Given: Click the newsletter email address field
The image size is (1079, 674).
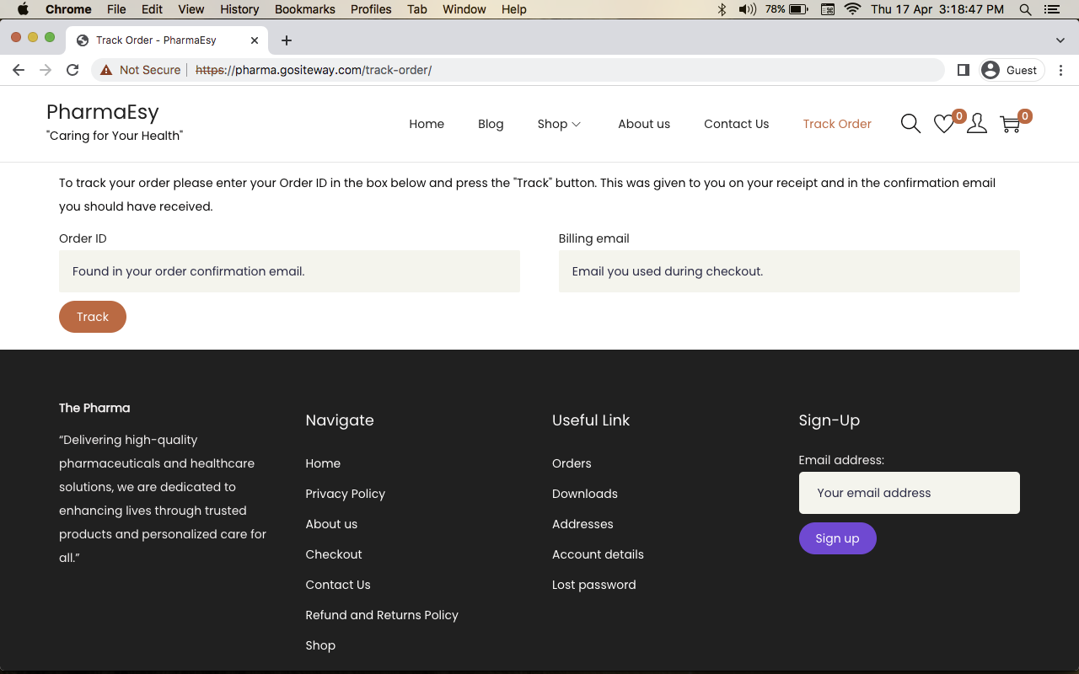Looking at the screenshot, I should [x=909, y=493].
